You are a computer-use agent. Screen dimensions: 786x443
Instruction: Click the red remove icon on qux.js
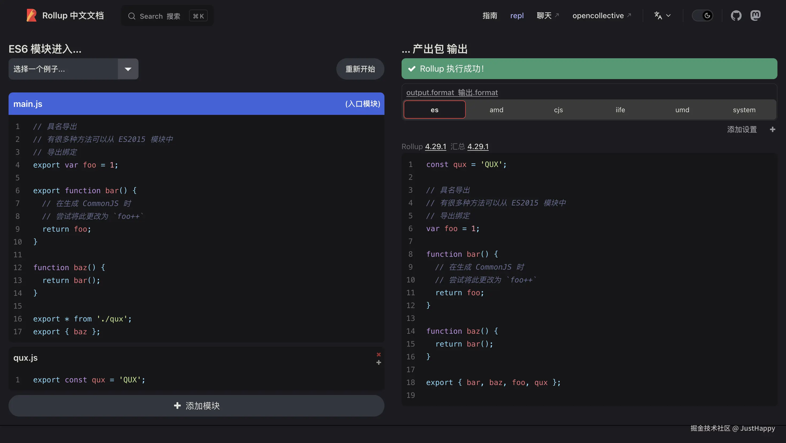coord(379,354)
